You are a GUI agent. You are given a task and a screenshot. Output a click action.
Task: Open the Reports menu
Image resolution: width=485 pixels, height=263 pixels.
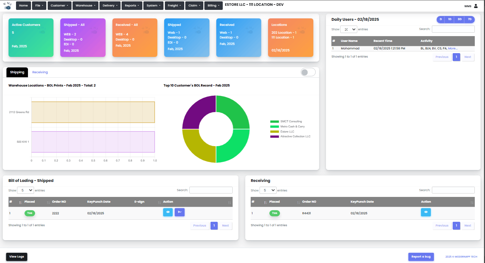pos(132,6)
